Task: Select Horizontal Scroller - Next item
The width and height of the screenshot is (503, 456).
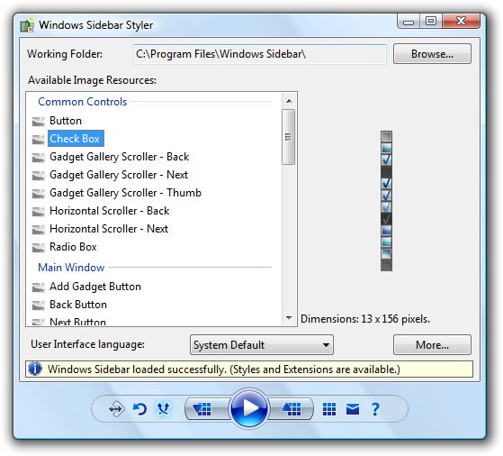Action: (109, 229)
